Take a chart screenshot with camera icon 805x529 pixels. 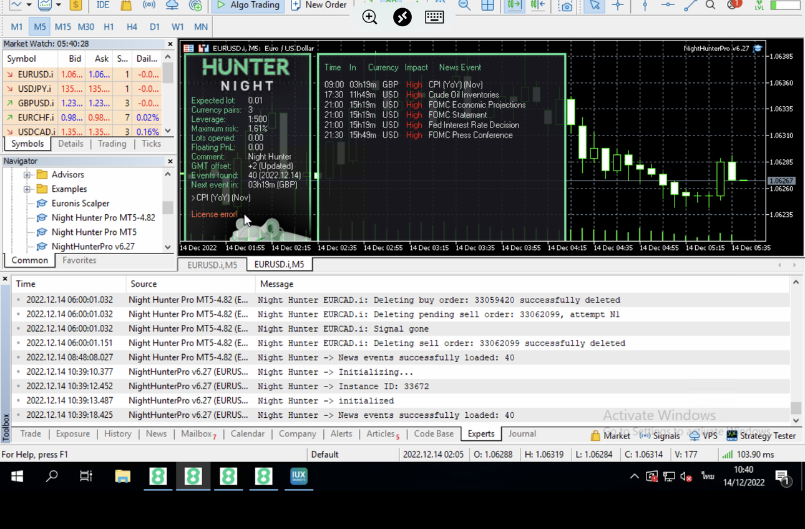point(566,6)
